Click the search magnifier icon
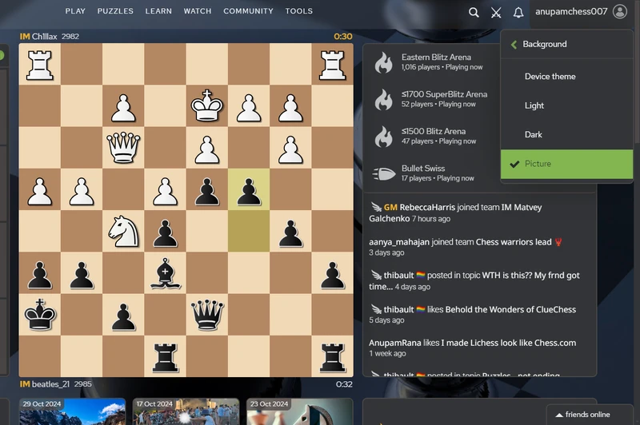640x425 pixels. click(474, 12)
